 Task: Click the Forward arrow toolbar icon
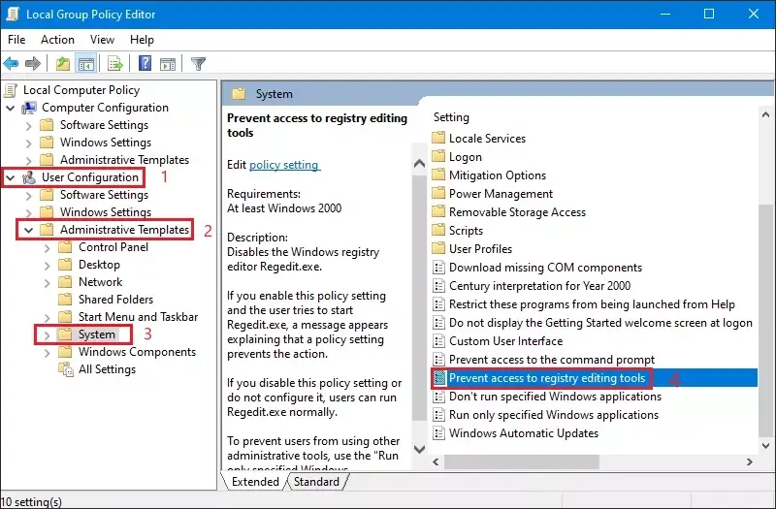33,63
